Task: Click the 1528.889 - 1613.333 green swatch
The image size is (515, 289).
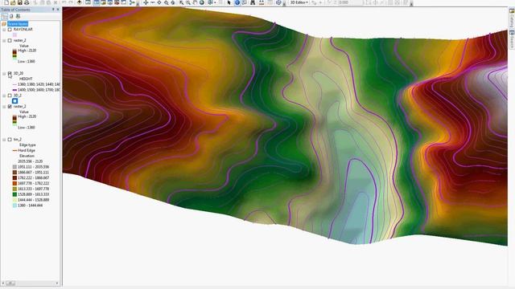Action: tap(14, 194)
